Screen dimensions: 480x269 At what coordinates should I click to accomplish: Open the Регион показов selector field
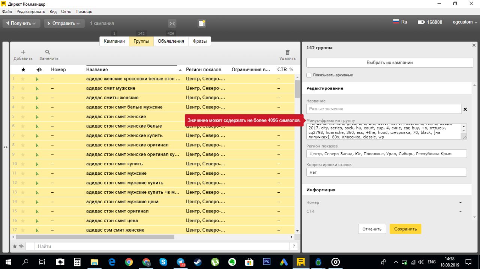(387, 154)
